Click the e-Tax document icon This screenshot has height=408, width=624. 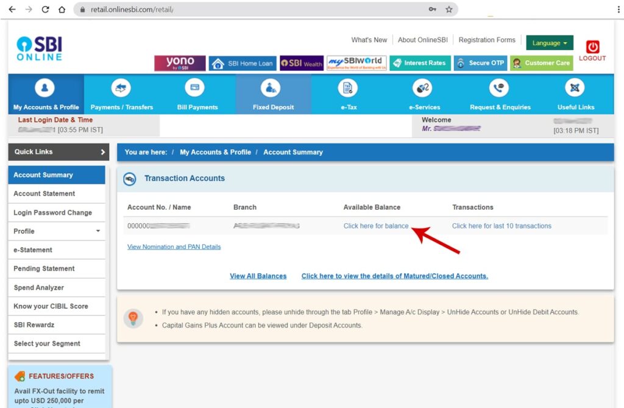[348, 88]
